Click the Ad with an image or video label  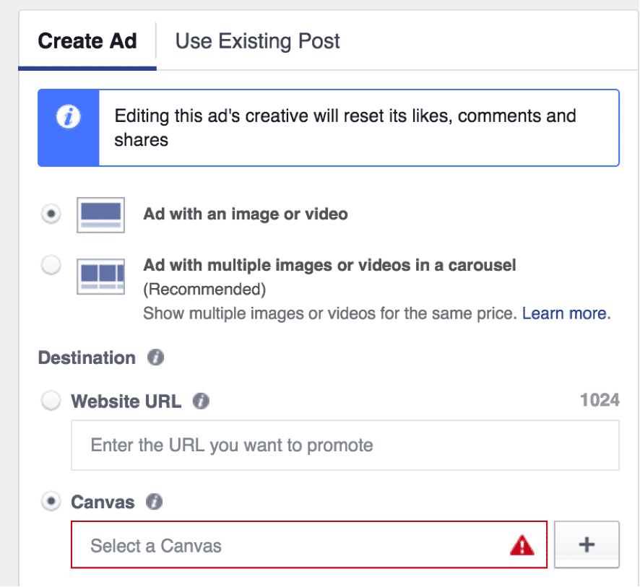coord(246,214)
